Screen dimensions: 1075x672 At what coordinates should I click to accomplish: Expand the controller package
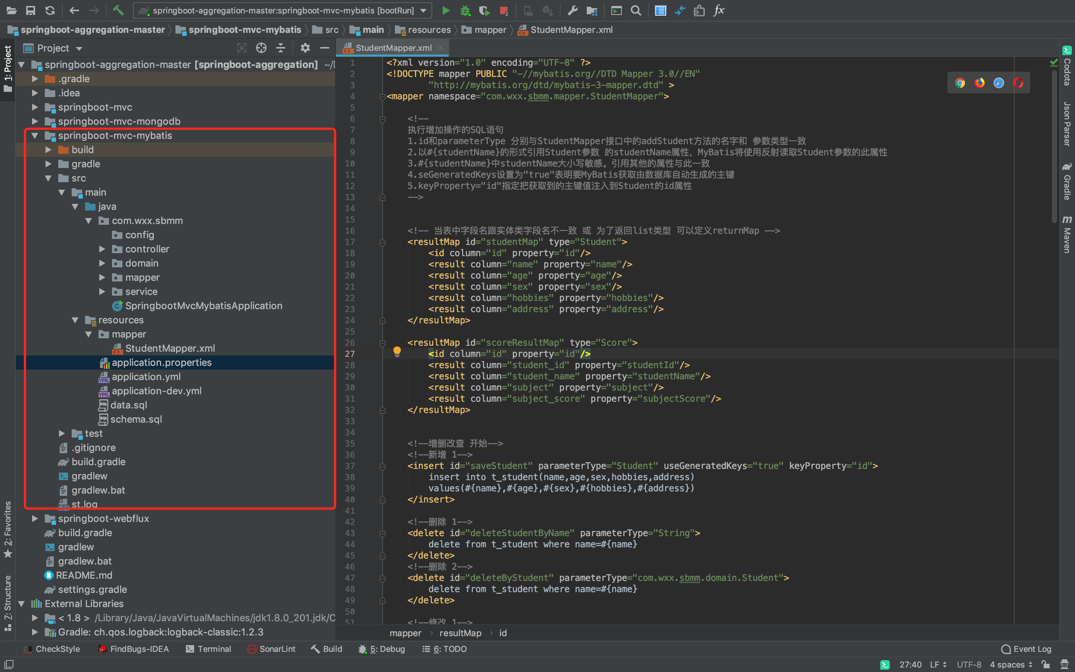click(x=102, y=249)
